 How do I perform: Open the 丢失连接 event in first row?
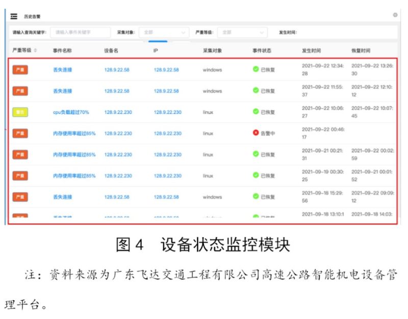(62, 70)
